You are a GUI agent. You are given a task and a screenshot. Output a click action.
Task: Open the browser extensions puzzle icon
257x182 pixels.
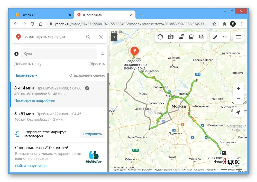click(224, 24)
